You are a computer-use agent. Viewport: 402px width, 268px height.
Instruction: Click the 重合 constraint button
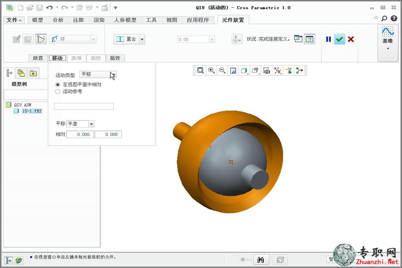pyautogui.click(x=126, y=39)
